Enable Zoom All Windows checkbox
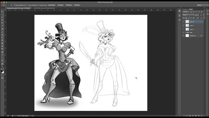The height and width of the screenshot is (118, 209). pos(27,5)
